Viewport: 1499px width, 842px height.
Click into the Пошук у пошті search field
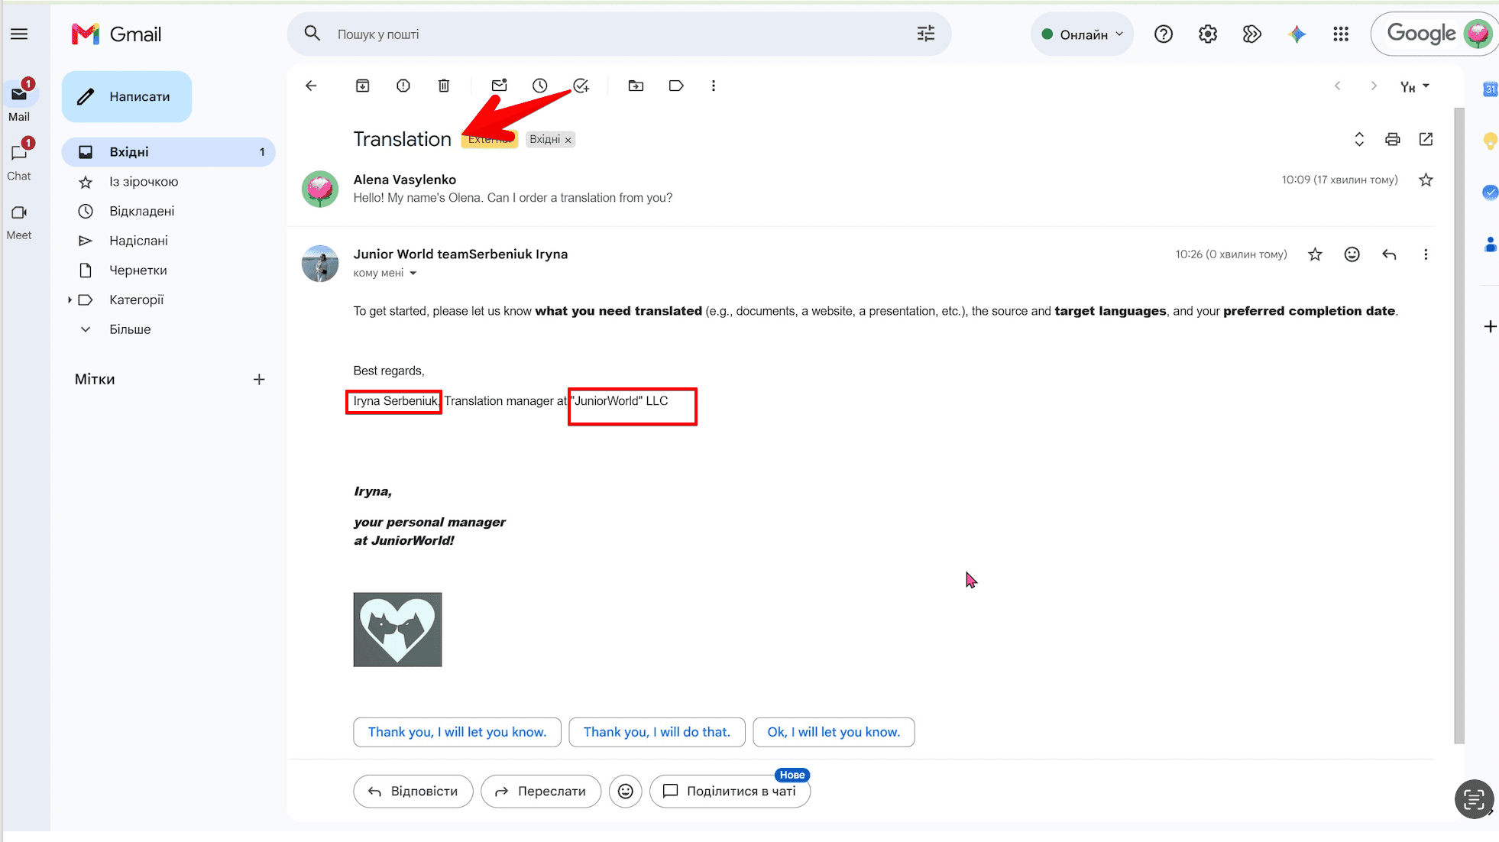619,34
